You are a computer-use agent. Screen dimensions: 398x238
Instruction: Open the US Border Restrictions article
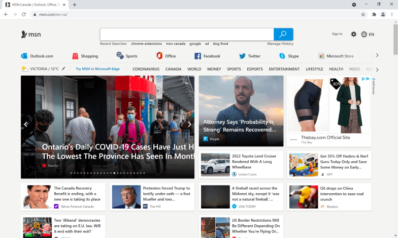(x=241, y=227)
